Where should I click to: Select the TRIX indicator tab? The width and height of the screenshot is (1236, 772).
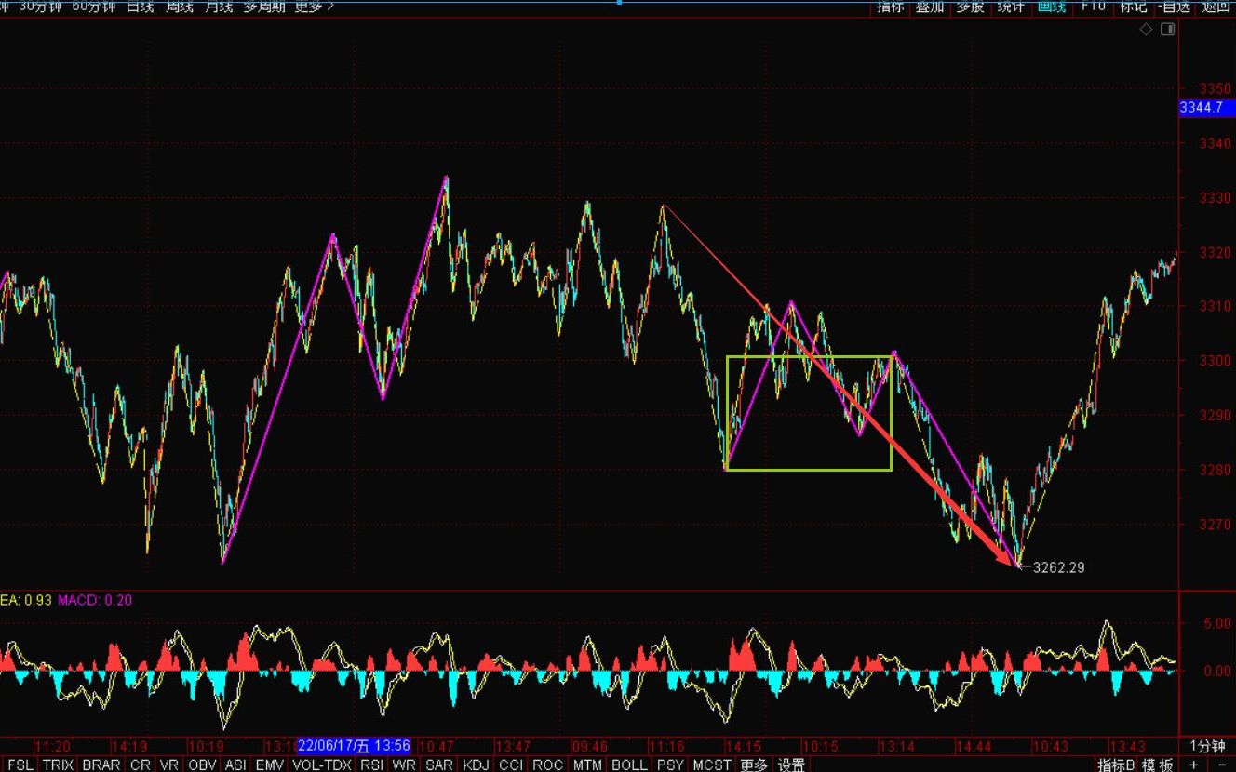[58, 765]
